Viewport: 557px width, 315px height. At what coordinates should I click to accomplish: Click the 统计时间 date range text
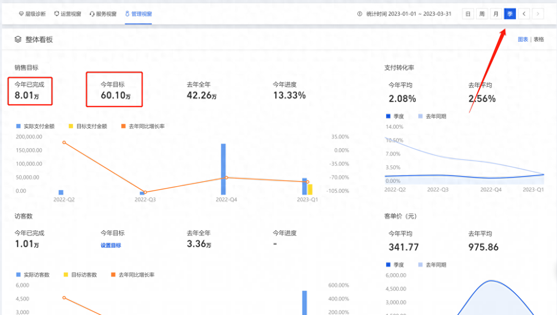point(409,14)
